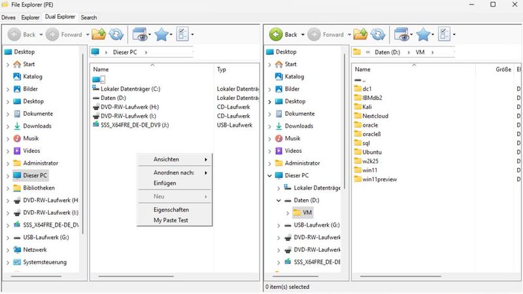Click My Paste Test menu entry

point(175,220)
